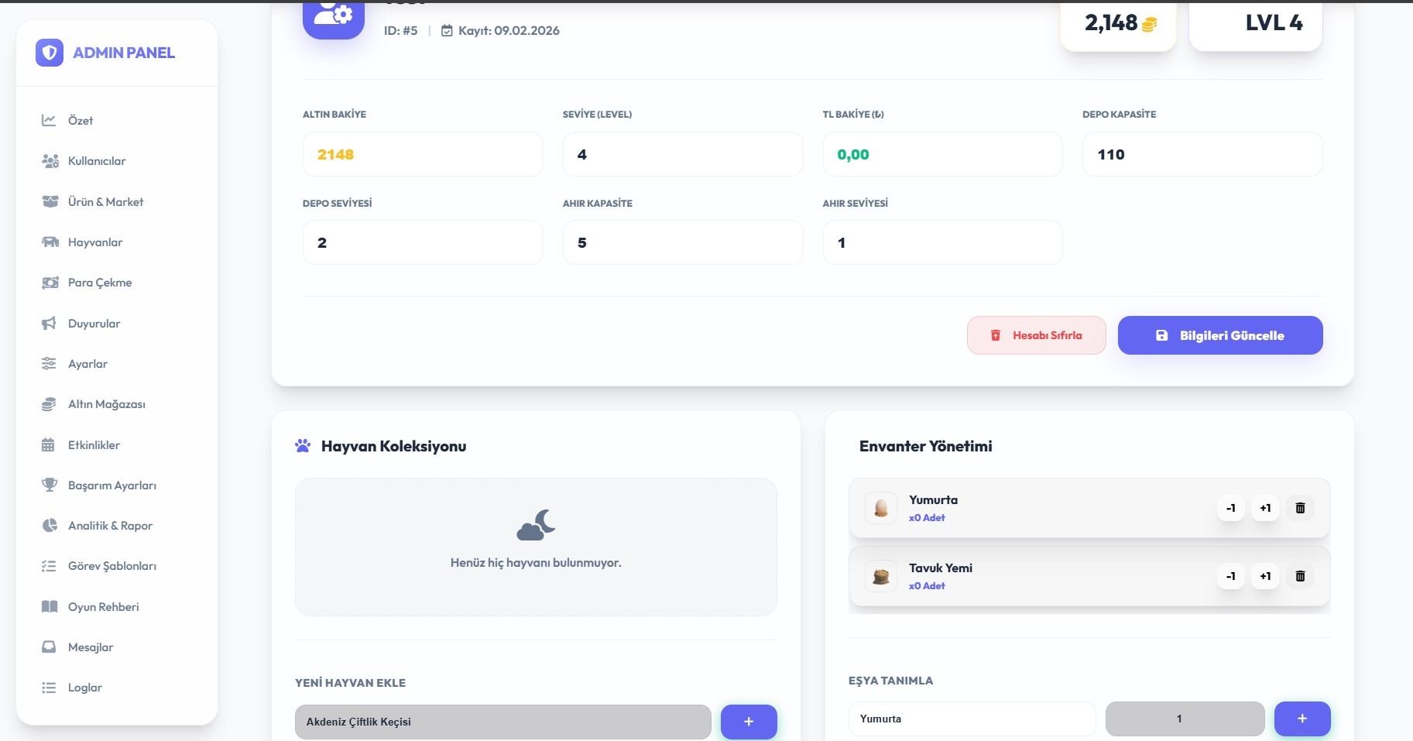Click trash icon for Tavuk Yemi

tap(1300, 576)
